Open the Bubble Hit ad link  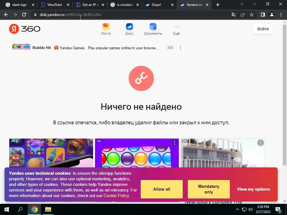[x=41, y=48]
